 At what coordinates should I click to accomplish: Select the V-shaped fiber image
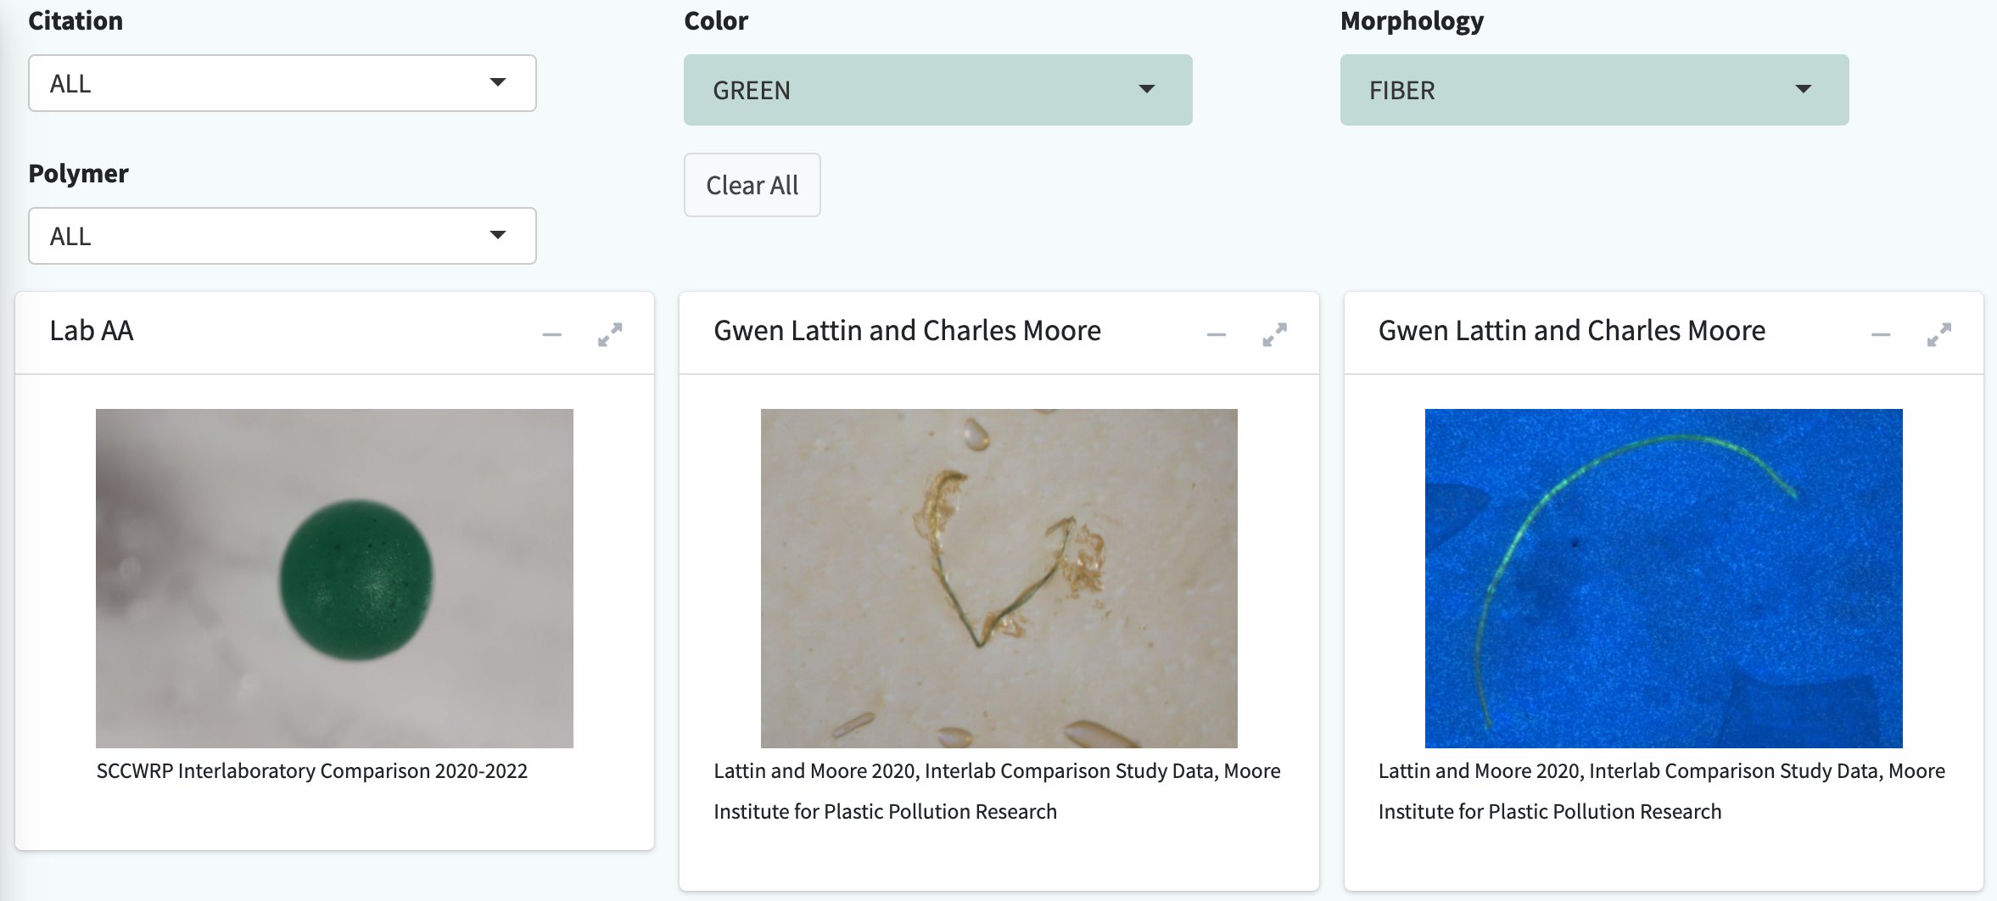[x=998, y=579]
